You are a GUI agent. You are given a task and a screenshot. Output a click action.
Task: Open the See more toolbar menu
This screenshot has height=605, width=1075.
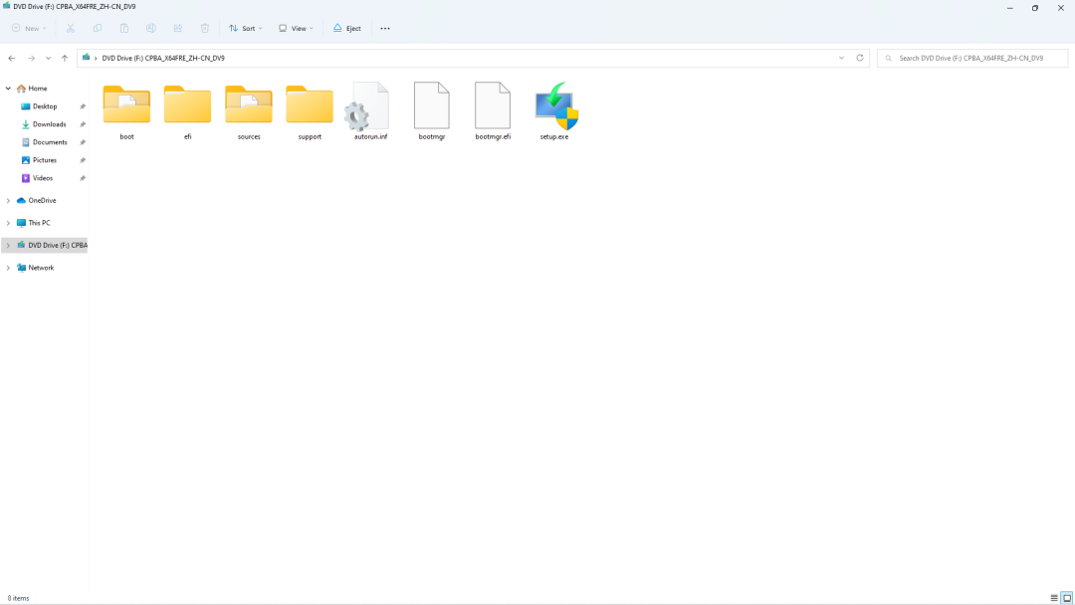click(x=384, y=28)
